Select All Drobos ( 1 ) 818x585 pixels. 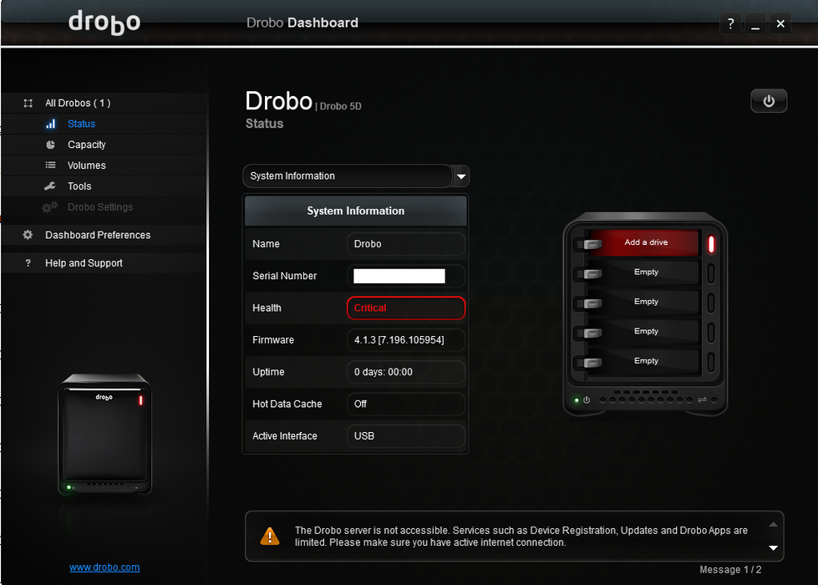78,103
